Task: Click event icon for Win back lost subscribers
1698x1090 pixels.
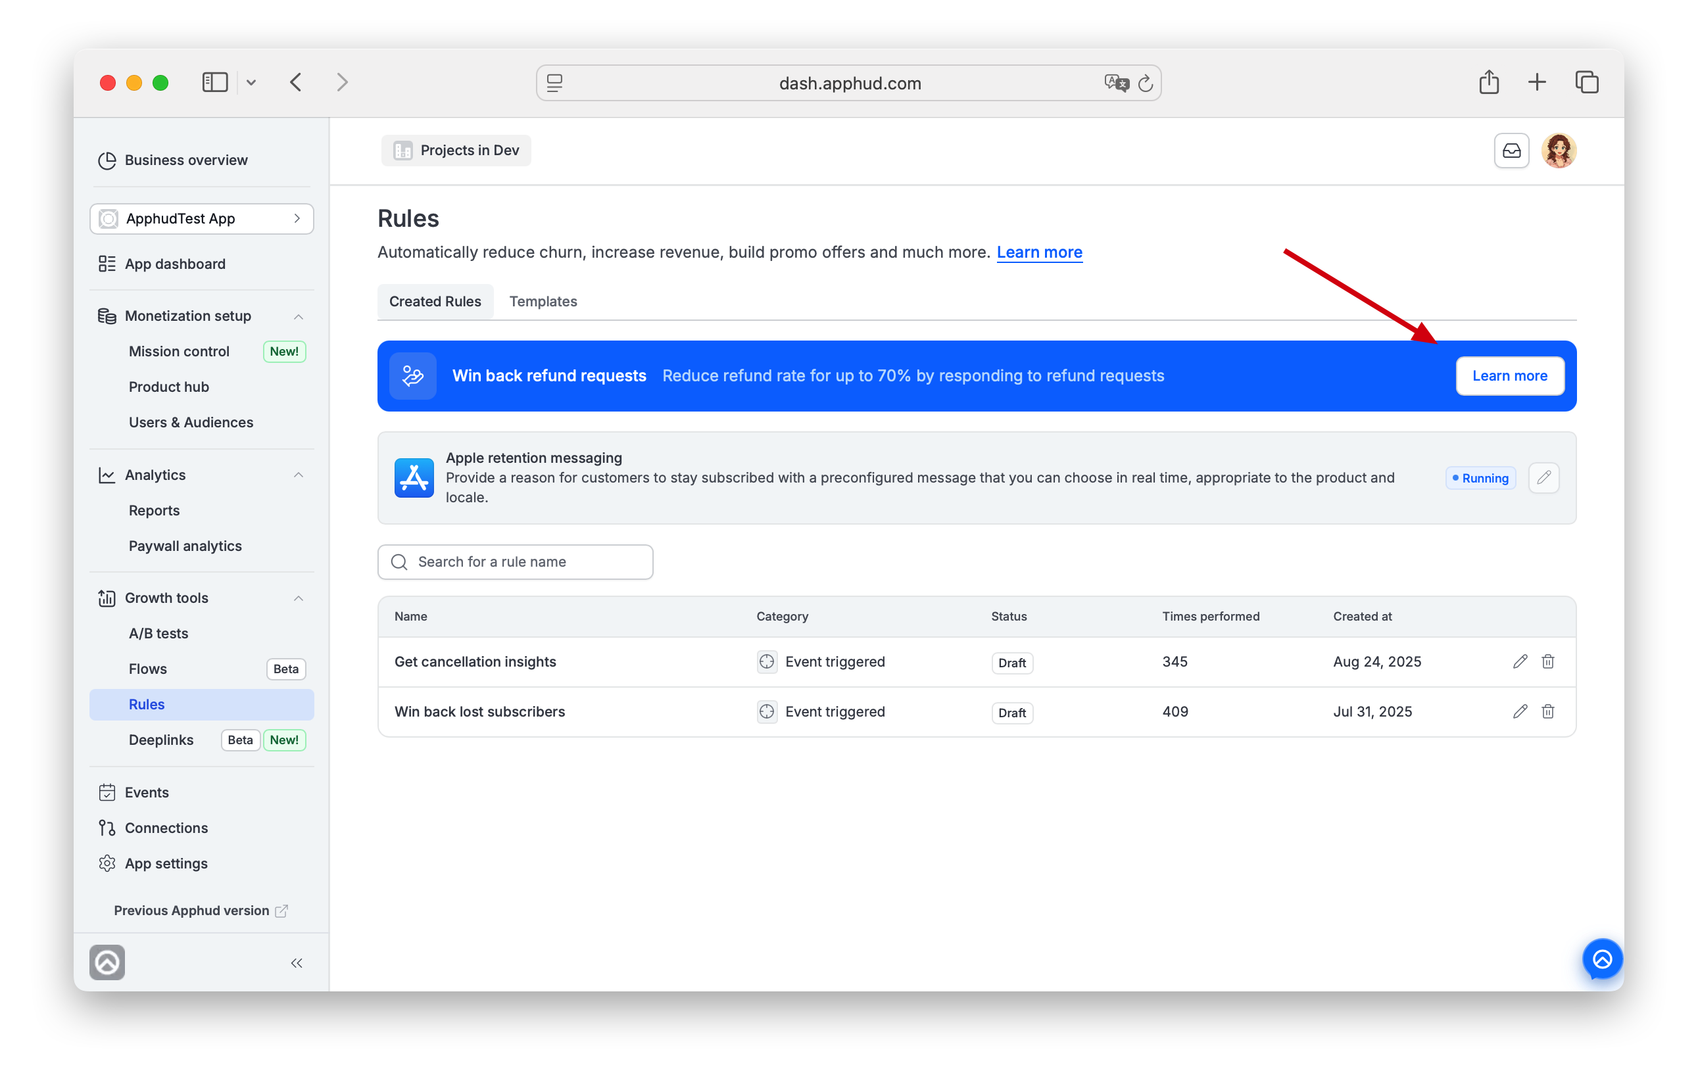Action: [767, 711]
